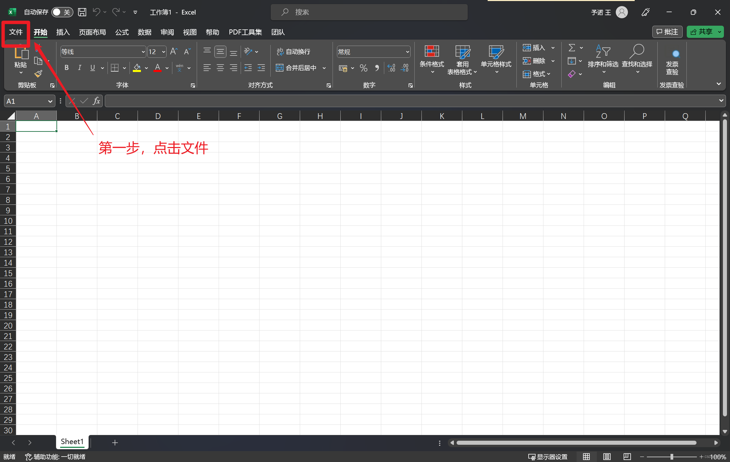730x462 pixels.
Task: Click the Format Painter brush icon
Action: (38, 74)
